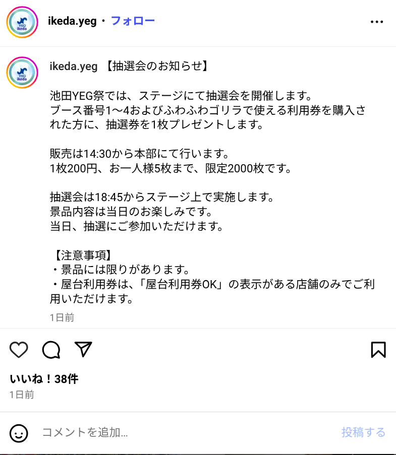Select the 【抽選会のお知らせ】 caption heading
Viewport: 396px width, 455px height.
click(156, 66)
